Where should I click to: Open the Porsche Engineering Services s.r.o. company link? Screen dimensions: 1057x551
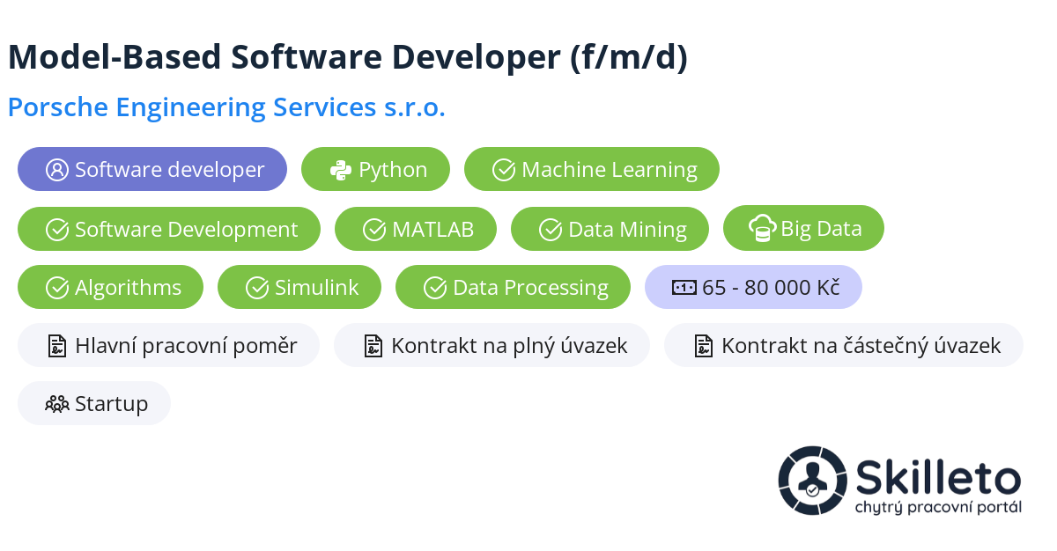[226, 107]
